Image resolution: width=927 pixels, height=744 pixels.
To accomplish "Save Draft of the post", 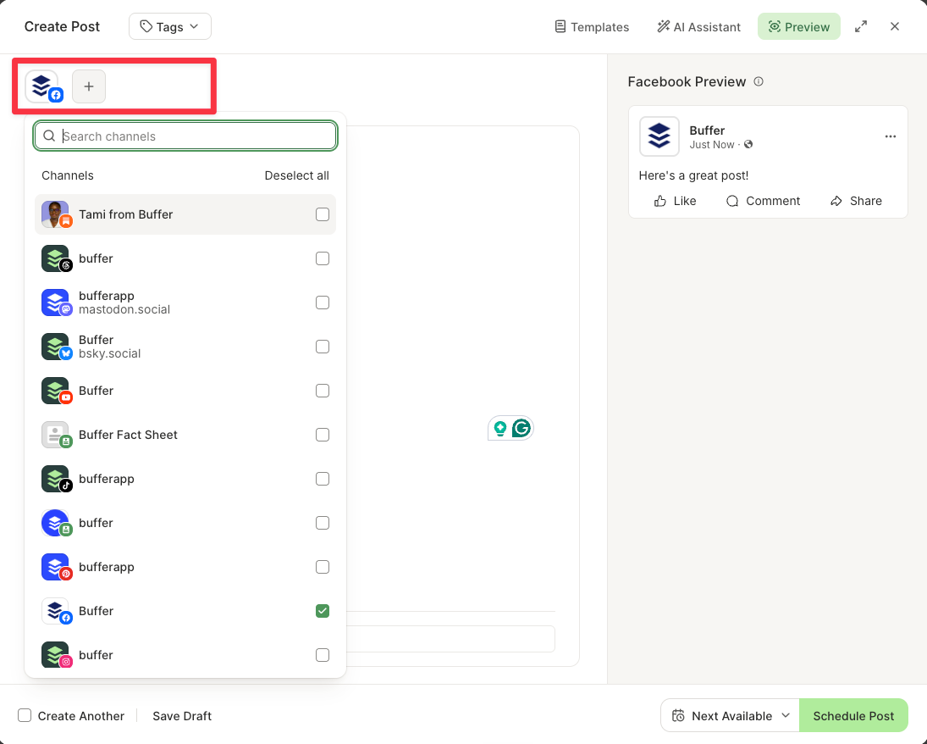I will [182, 716].
